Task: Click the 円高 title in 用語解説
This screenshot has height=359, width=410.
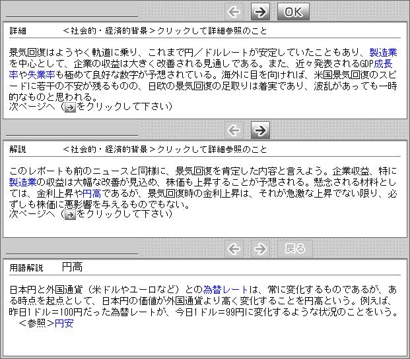Action: point(72,267)
